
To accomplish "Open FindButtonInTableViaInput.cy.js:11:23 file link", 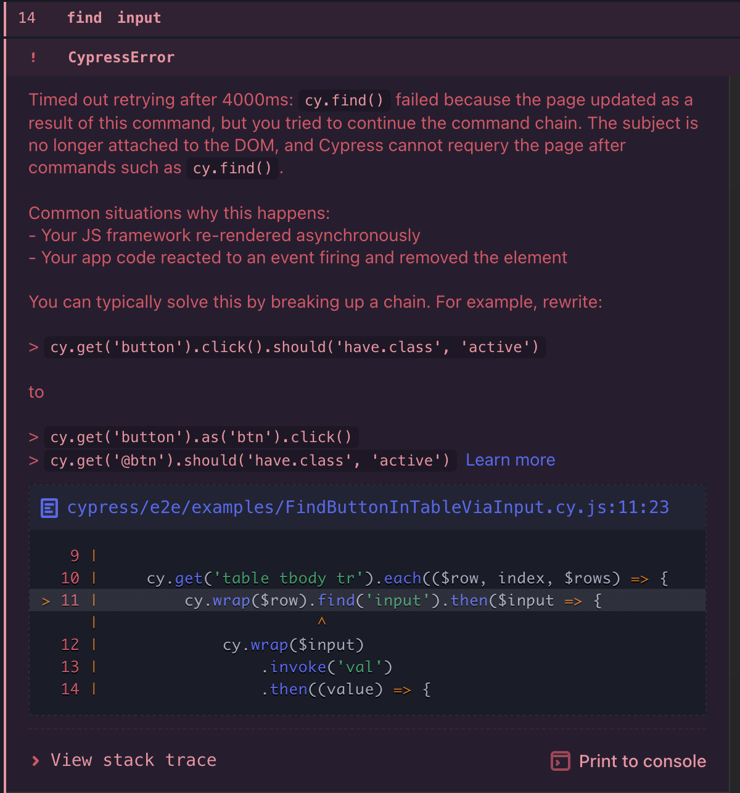I will coord(368,507).
